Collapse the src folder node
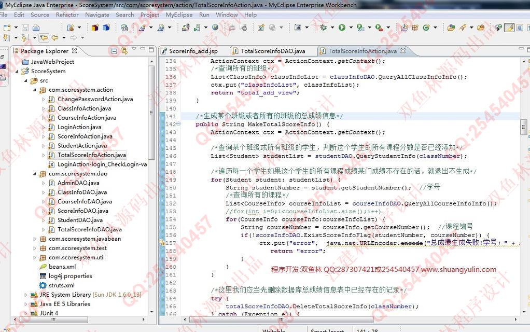The width and height of the screenshot is (530, 332). click(x=26, y=81)
